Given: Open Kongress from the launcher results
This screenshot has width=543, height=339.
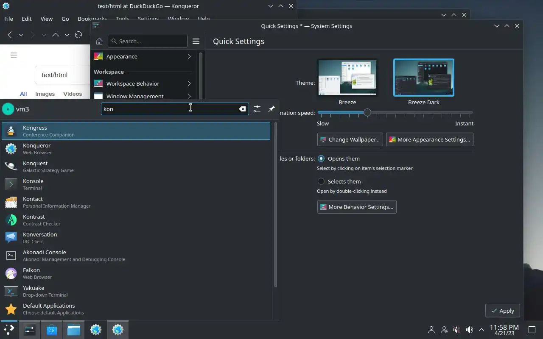Looking at the screenshot, I should (136, 131).
